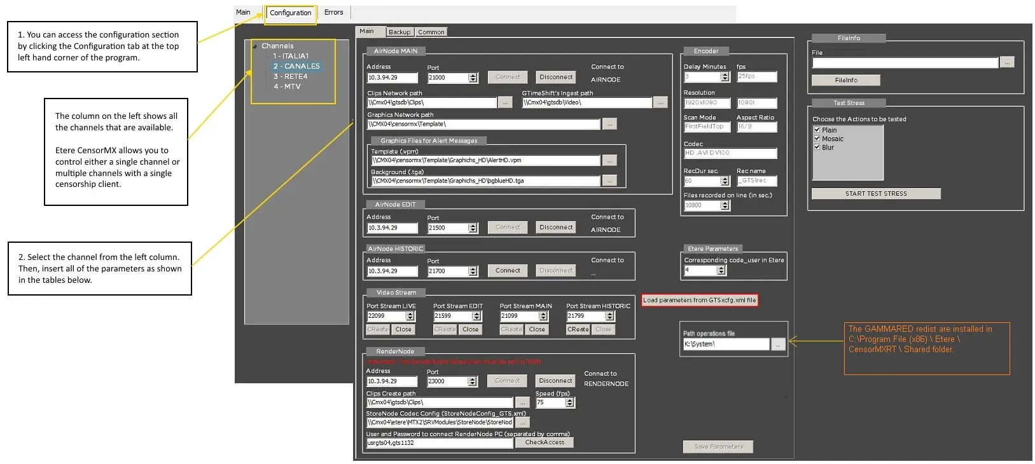Browse for Path operations file

[x=778, y=345]
